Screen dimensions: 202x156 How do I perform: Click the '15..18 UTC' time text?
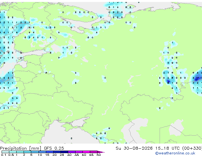click(167, 148)
